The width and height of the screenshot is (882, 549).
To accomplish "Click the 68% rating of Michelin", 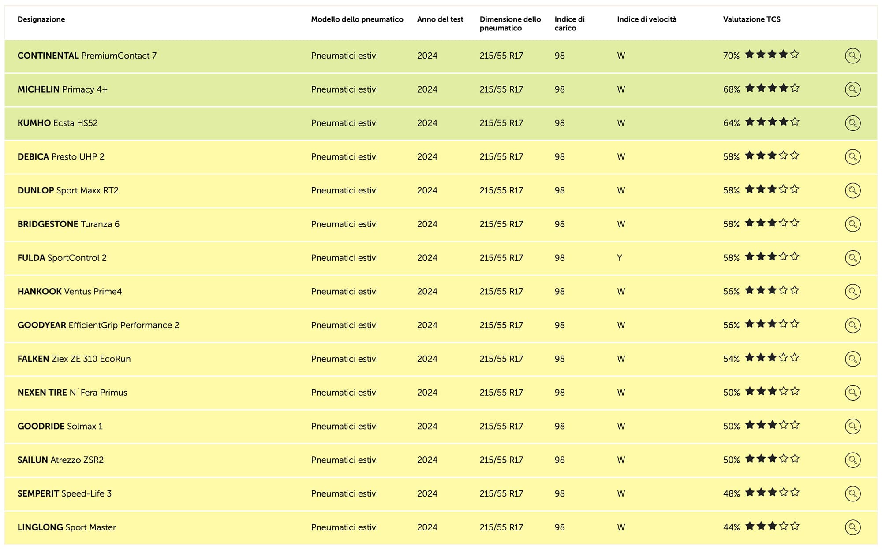I will (x=731, y=89).
